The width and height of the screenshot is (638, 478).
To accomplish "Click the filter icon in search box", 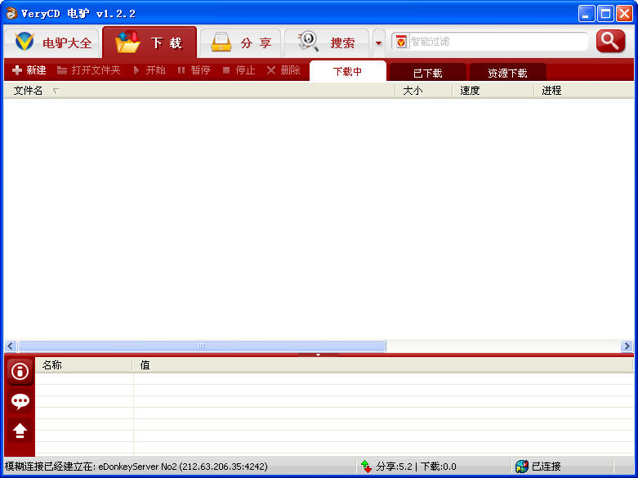I will (x=401, y=42).
